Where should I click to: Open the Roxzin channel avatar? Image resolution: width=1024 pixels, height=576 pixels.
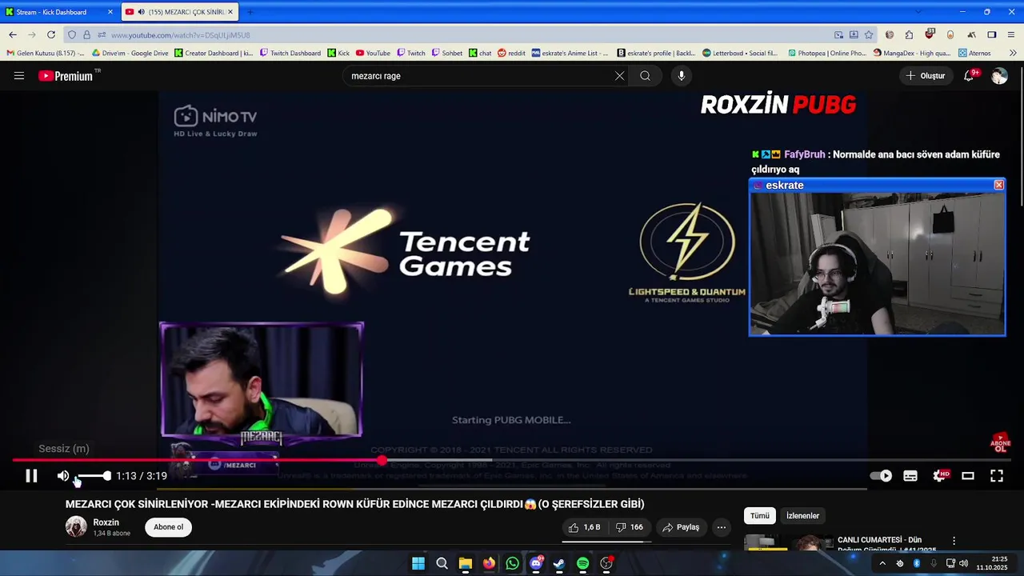[76, 526]
